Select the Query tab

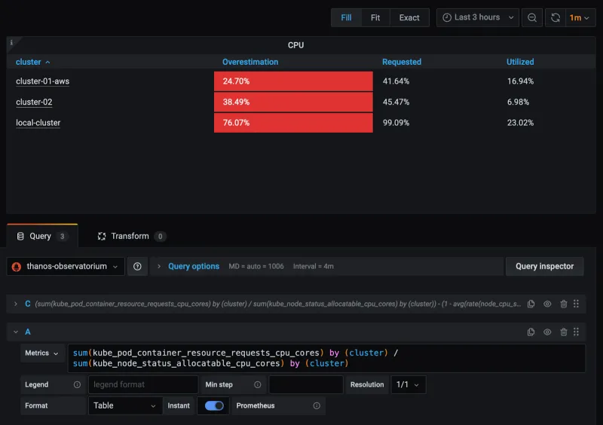(x=41, y=236)
